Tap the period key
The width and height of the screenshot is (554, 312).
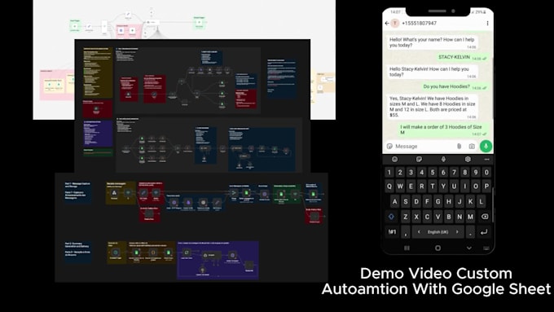pyautogui.click(x=470, y=232)
